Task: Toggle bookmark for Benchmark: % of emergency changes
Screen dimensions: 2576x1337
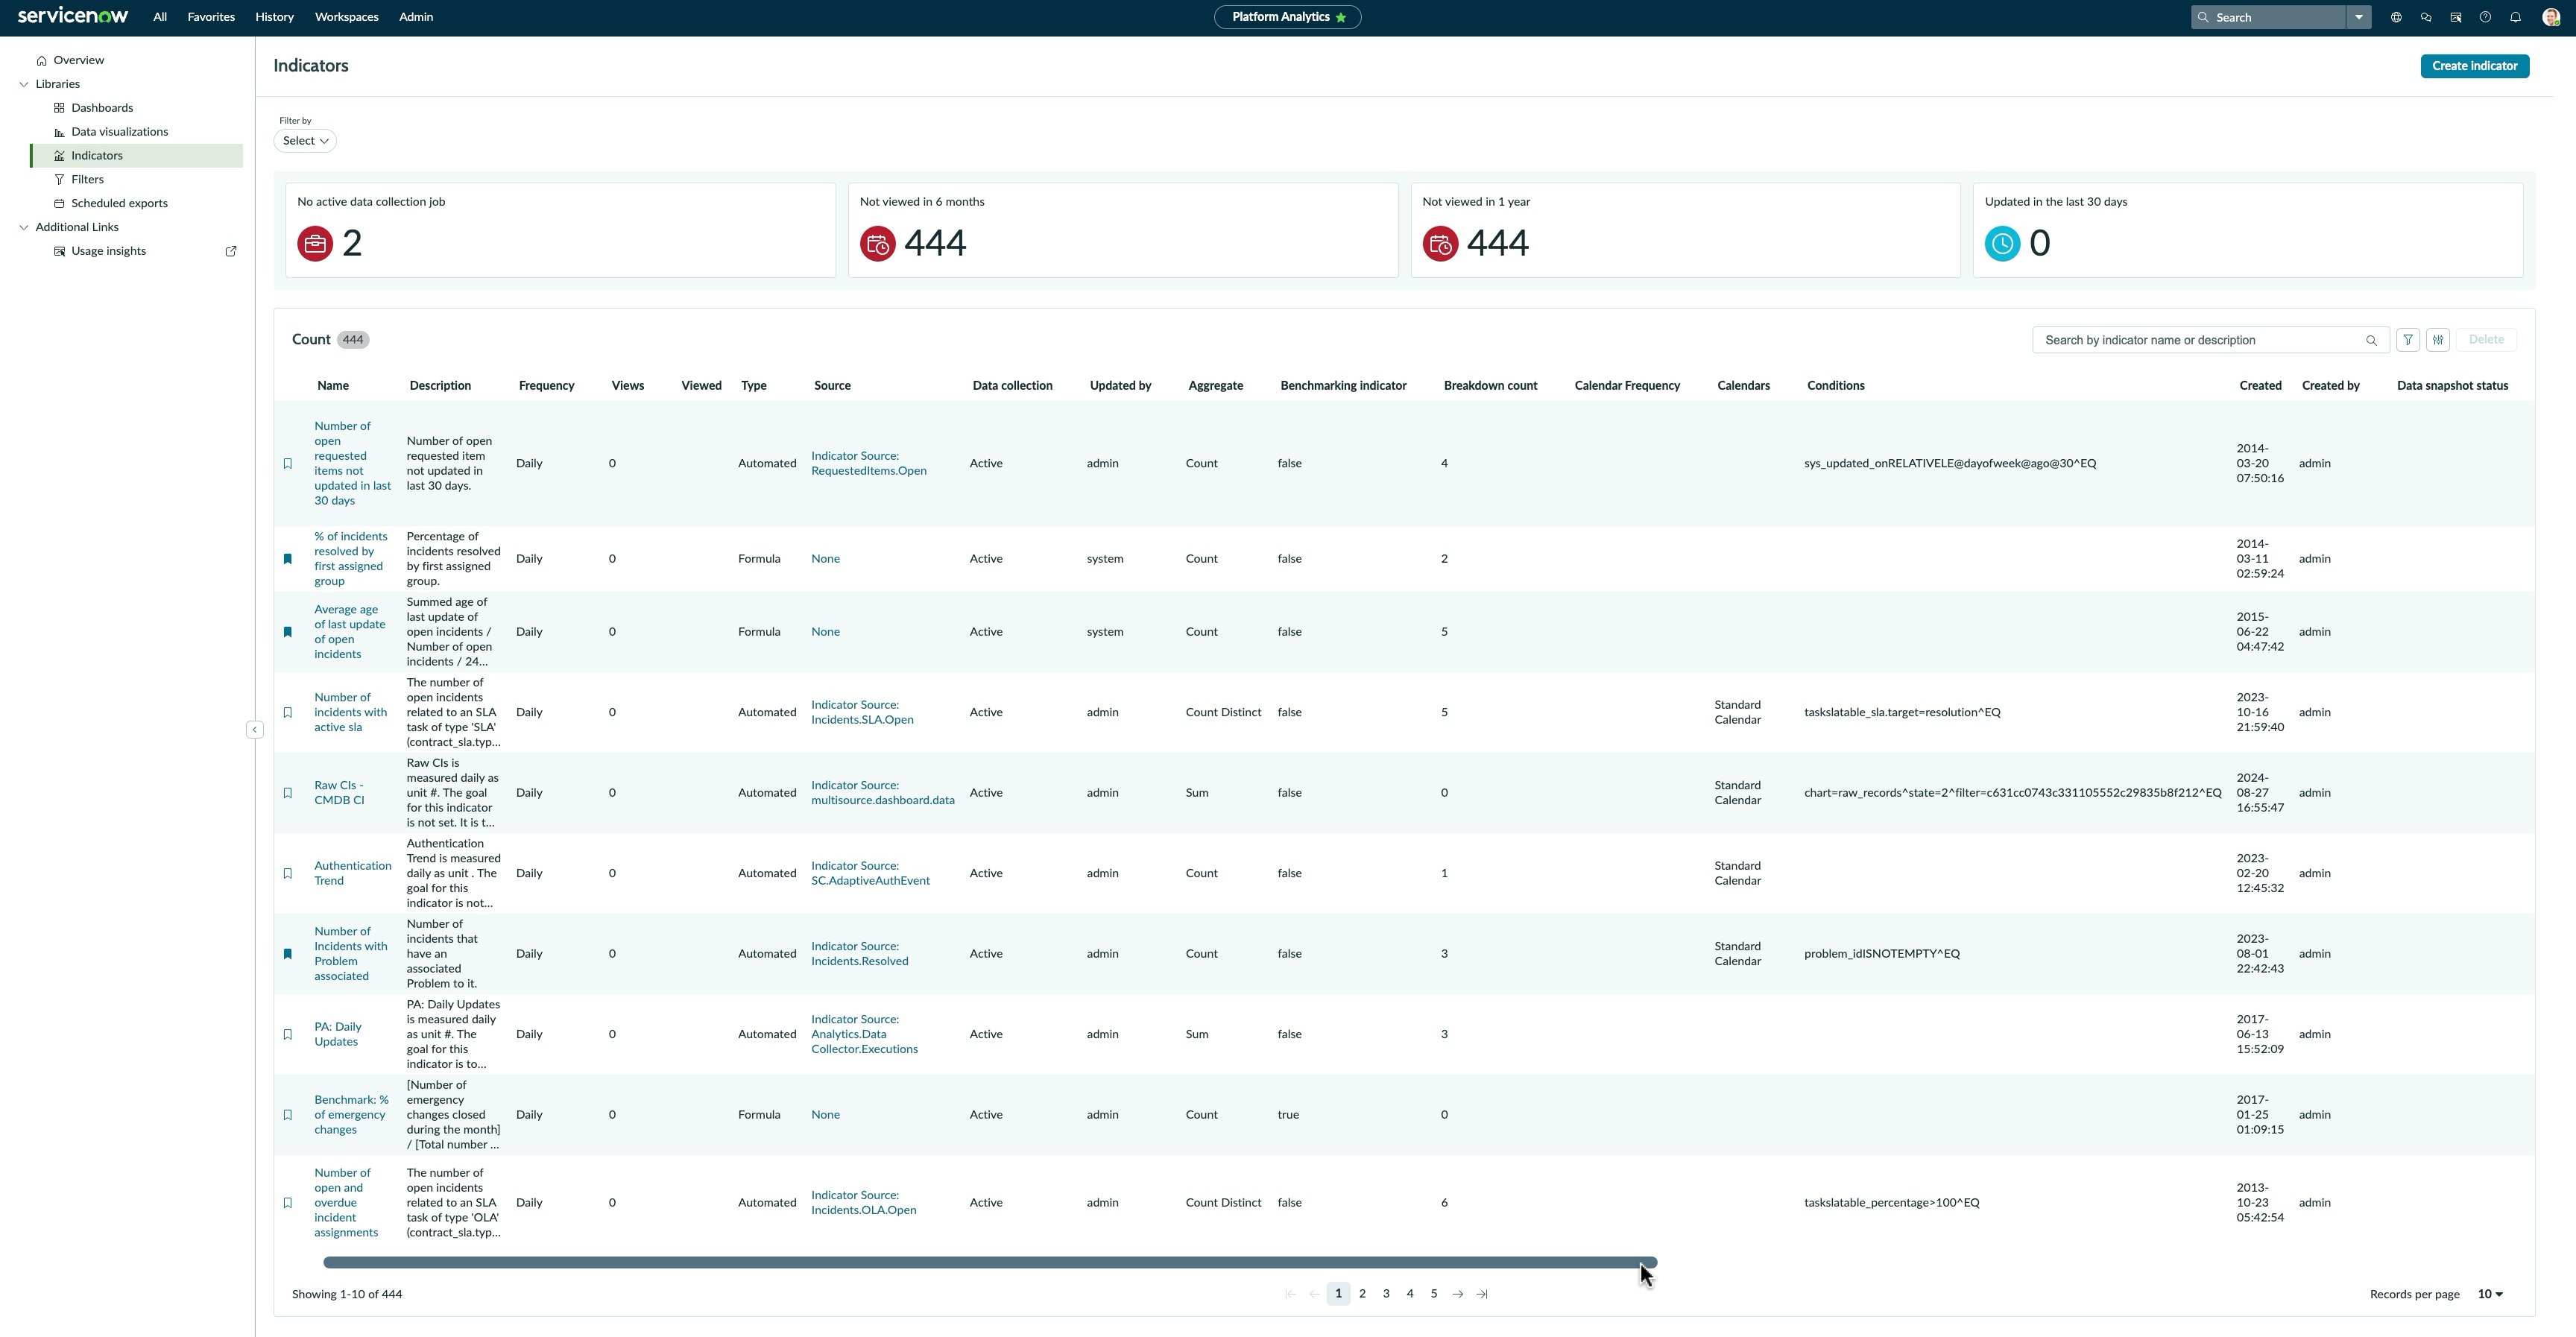Action: pos(288,1115)
